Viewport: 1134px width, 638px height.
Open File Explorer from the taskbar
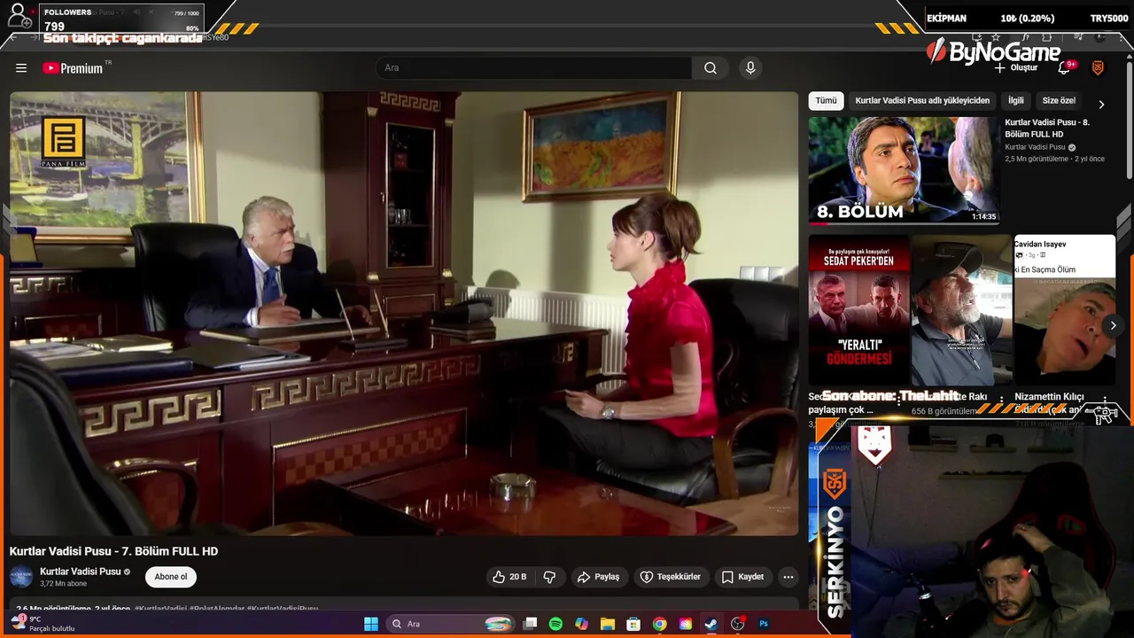608,624
